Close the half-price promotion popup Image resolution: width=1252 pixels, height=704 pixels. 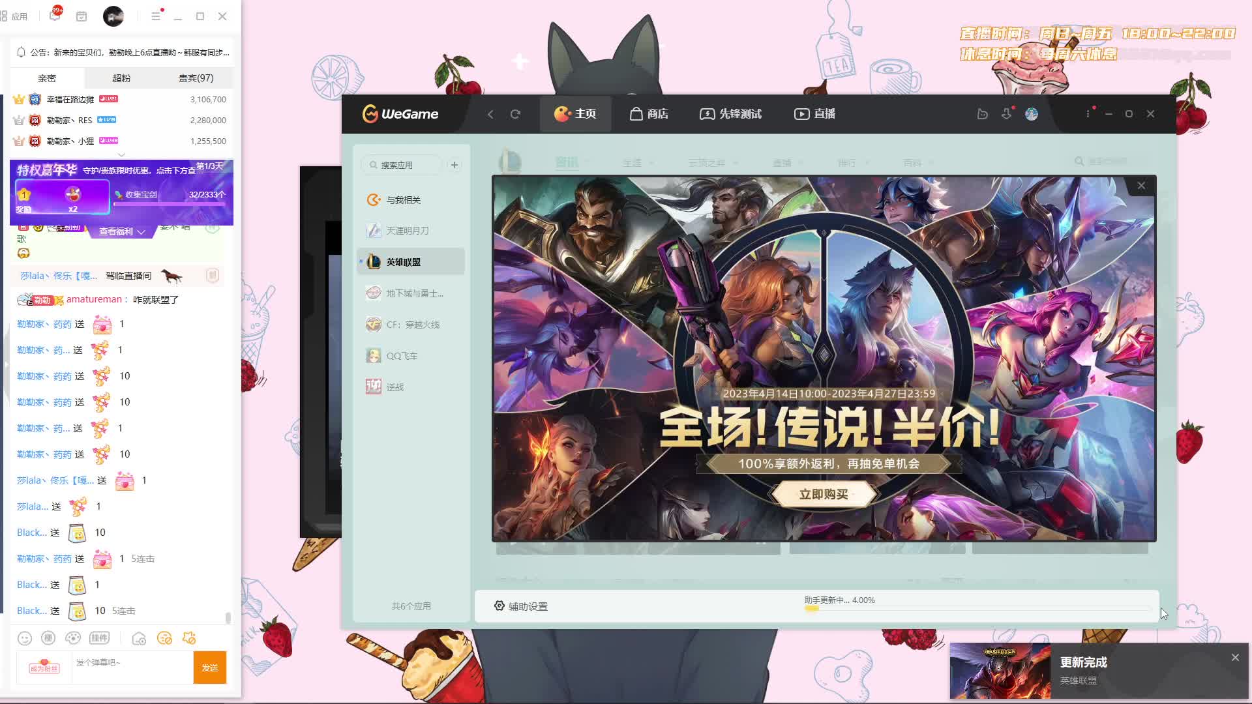(x=1141, y=186)
